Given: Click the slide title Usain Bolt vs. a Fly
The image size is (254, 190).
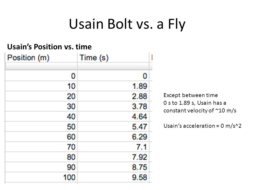Looking at the screenshot, I should pos(127,24).
